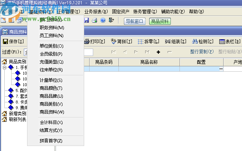Click the ellipsis button in 配置 cell
The image size is (242, 151).
point(221,69)
